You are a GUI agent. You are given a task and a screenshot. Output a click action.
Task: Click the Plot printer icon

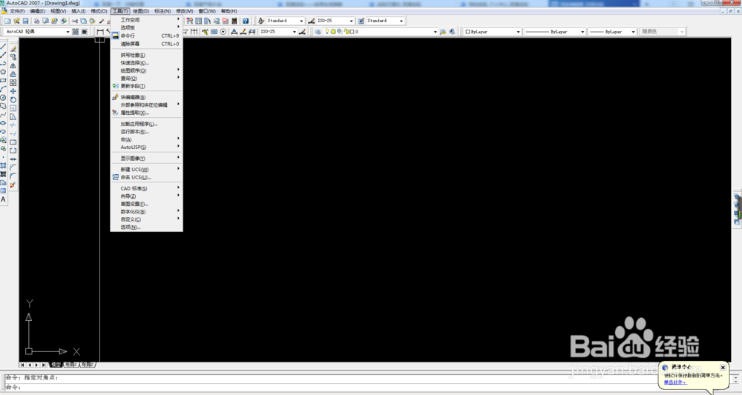37,21
